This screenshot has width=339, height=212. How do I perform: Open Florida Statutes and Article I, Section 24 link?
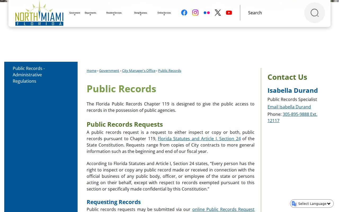click(199, 139)
